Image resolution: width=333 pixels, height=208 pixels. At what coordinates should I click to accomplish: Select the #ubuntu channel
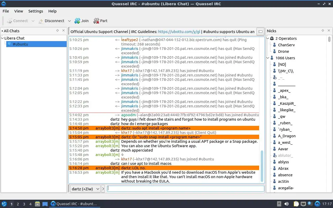[x=36, y=44]
